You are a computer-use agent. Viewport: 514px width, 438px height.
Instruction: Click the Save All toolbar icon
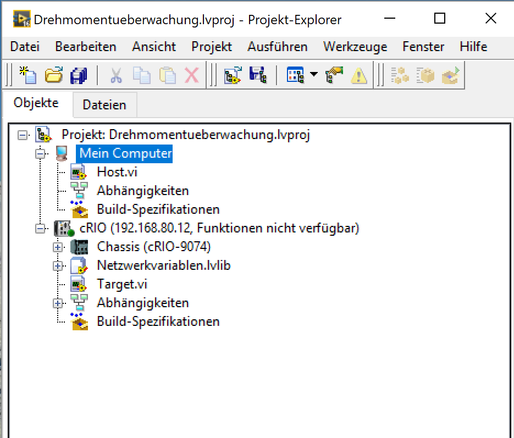[79, 75]
